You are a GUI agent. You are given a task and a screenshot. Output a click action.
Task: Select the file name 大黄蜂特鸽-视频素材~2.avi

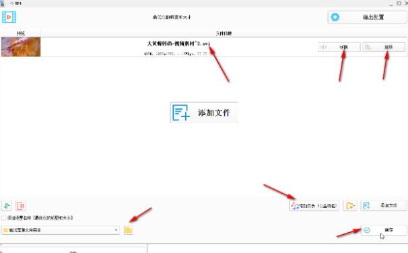pos(178,44)
